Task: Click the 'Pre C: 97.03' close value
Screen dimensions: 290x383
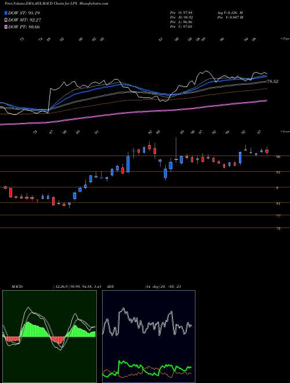Action: tap(181, 27)
